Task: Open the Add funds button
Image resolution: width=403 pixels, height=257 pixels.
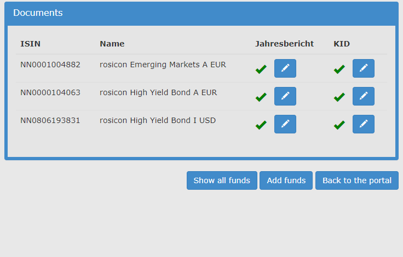Action: [x=286, y=180]
